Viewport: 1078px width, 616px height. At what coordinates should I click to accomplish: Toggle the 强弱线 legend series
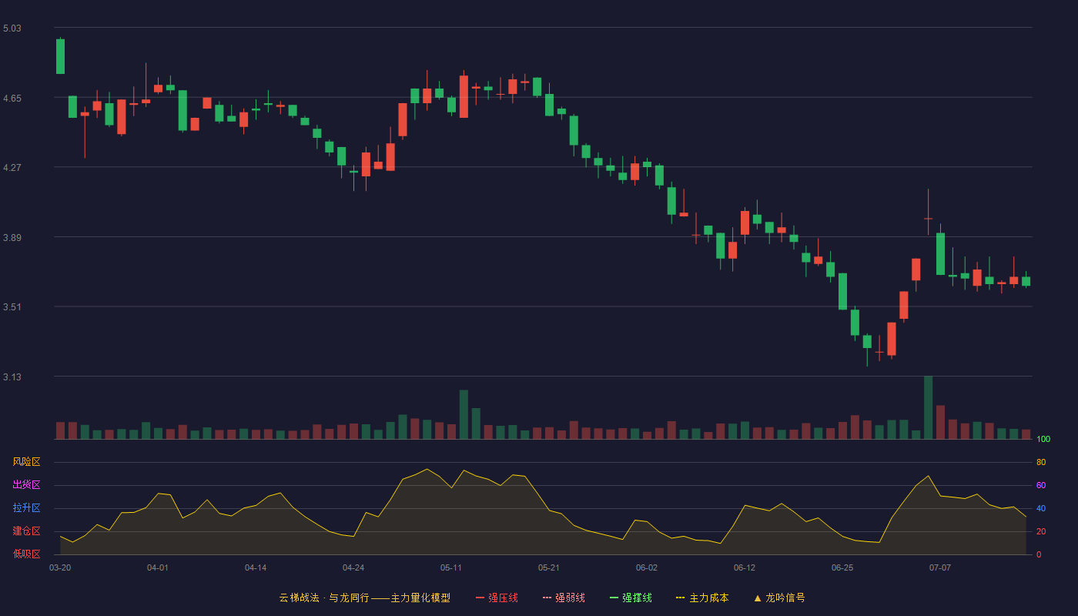click(564, 598)
